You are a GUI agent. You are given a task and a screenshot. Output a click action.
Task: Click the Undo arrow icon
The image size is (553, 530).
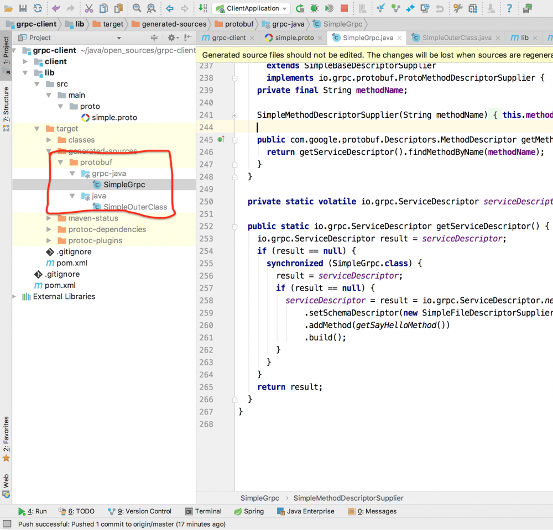pyautogui.click(x=56, y=8)
